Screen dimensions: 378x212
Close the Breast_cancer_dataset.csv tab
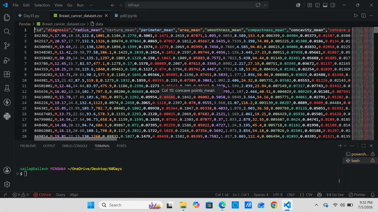tap(106, 15)
